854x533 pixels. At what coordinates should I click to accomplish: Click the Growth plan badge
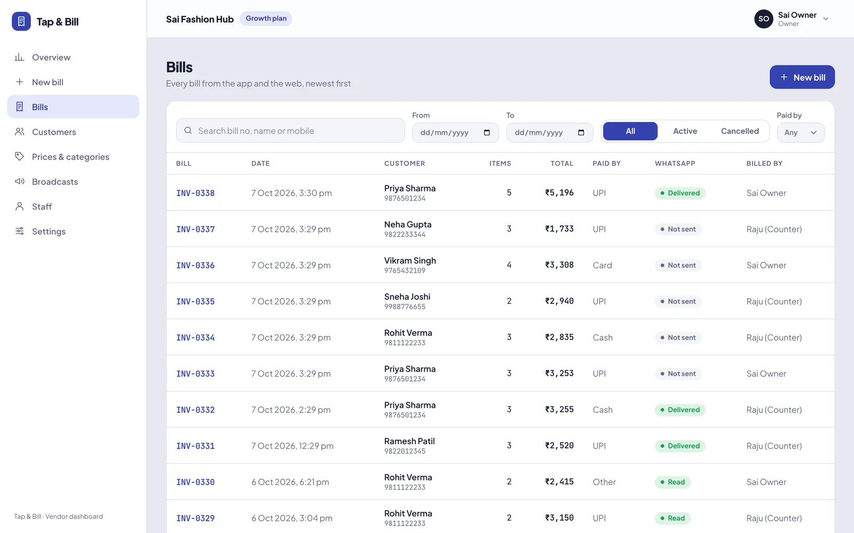click(266, 19)
